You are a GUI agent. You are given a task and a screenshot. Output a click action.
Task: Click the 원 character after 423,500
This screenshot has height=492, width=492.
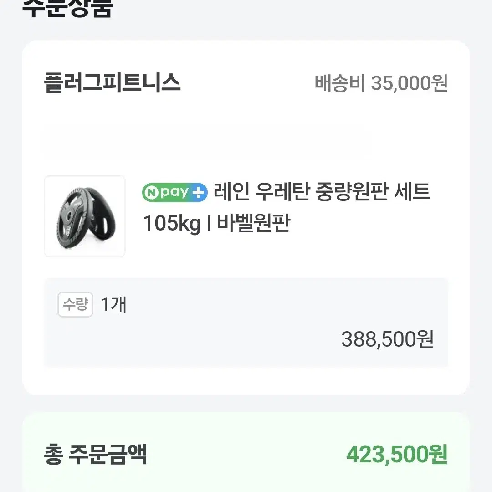tap(437, 454)
